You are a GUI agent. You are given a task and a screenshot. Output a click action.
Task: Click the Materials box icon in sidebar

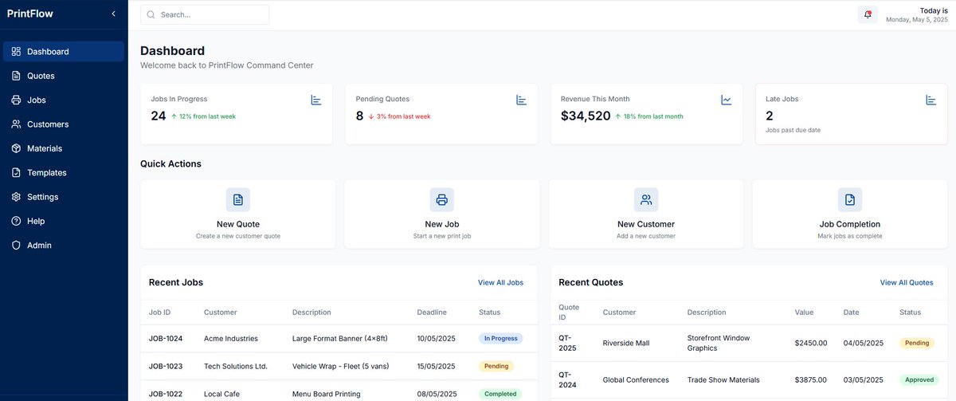click(16, 148)
